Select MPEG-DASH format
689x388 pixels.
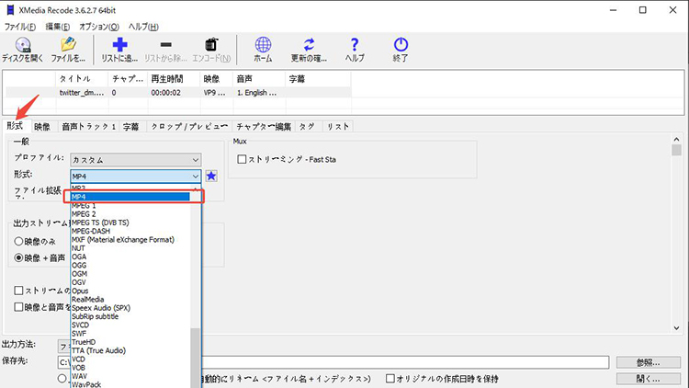(x=130, y=231)
